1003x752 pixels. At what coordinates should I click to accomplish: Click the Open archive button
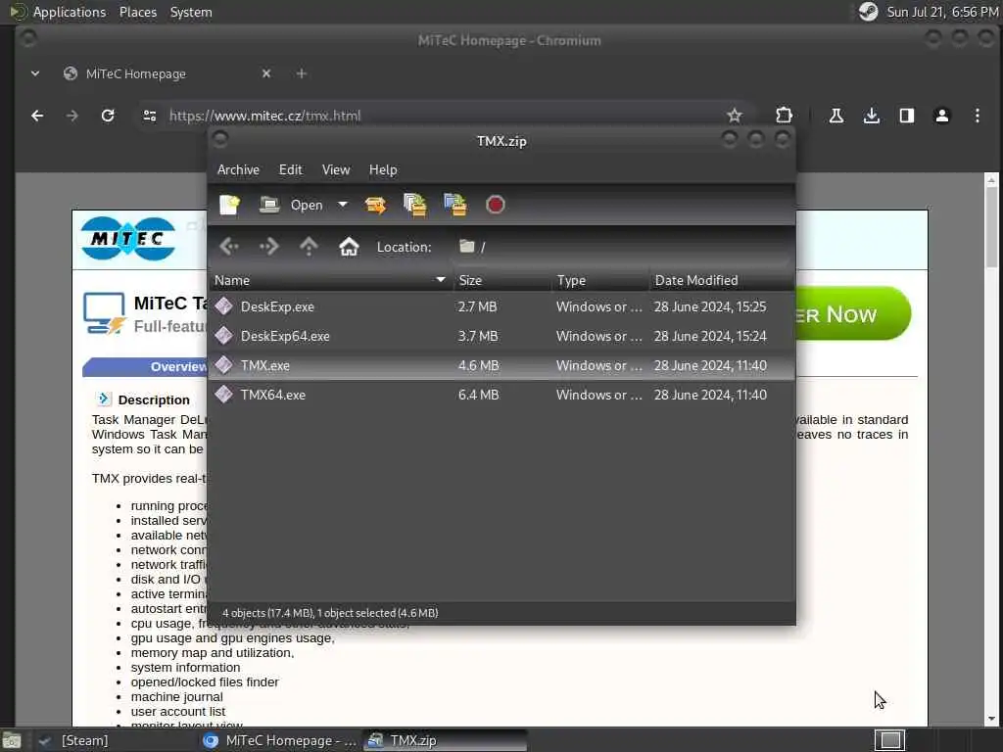click(x=291, y=205)
